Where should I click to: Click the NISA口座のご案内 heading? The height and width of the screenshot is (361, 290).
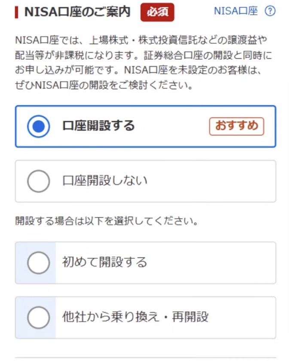point(77,12)
